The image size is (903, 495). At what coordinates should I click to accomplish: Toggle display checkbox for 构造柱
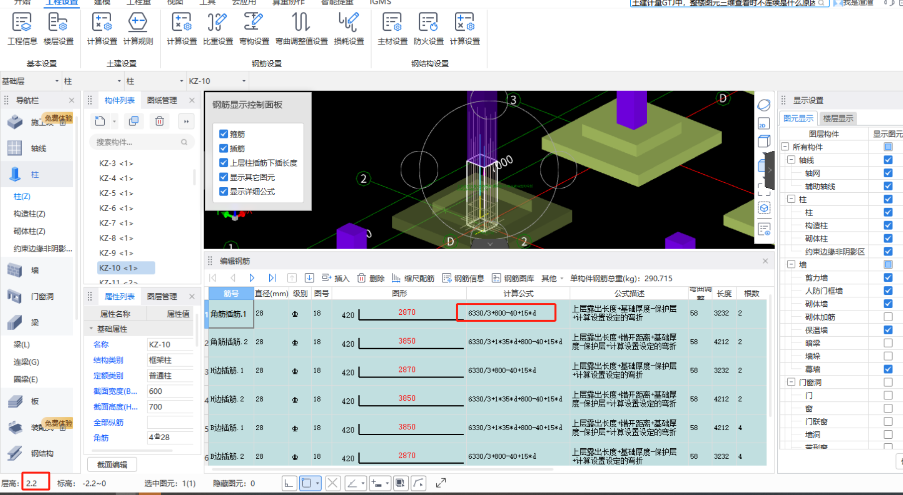click(888, 226)
